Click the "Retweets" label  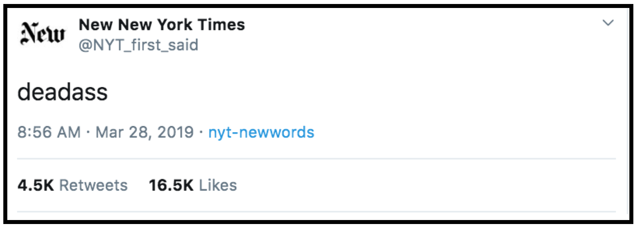(x=93, y=185)
